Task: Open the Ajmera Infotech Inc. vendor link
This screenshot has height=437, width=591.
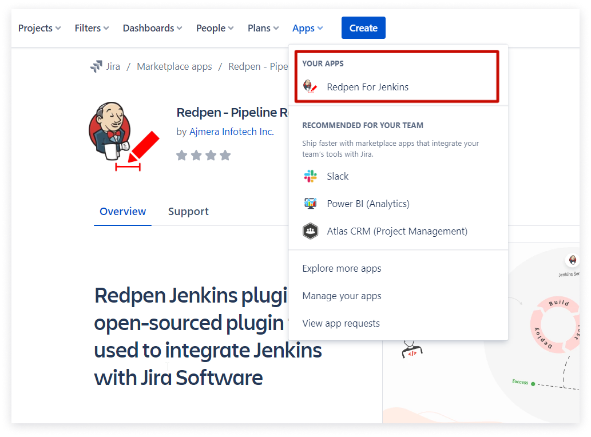Action: tap(232, 132)
